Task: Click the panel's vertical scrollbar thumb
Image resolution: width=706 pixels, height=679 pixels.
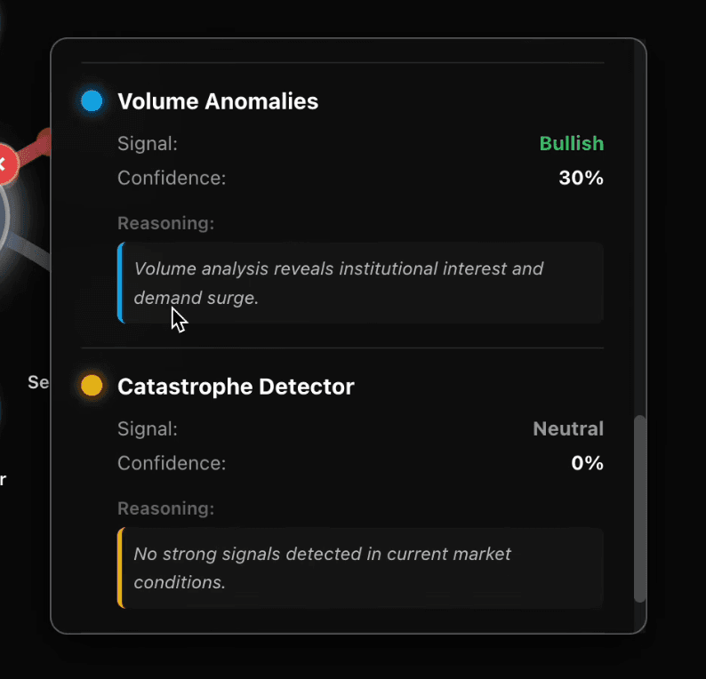Action: pyautogui.click(x=639, y=508)
